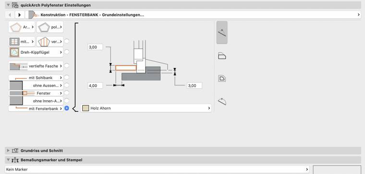Select the straight edge windowsill profile icon
365x174 pixels.
coord(222,33)
